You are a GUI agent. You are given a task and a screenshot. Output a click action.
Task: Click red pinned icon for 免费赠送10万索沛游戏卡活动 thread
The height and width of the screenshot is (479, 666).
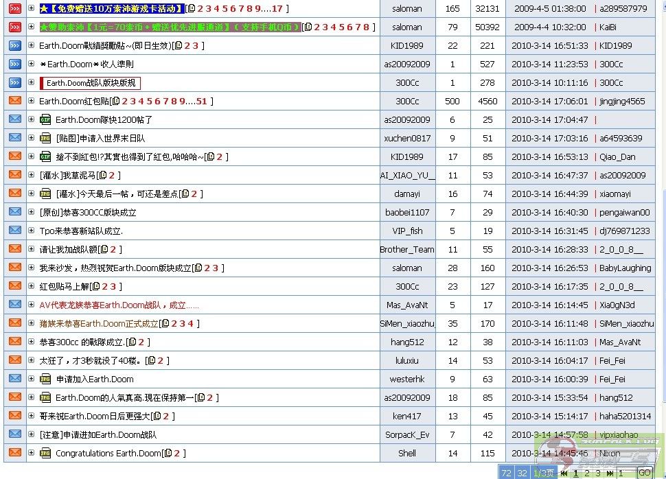point(14,9)
